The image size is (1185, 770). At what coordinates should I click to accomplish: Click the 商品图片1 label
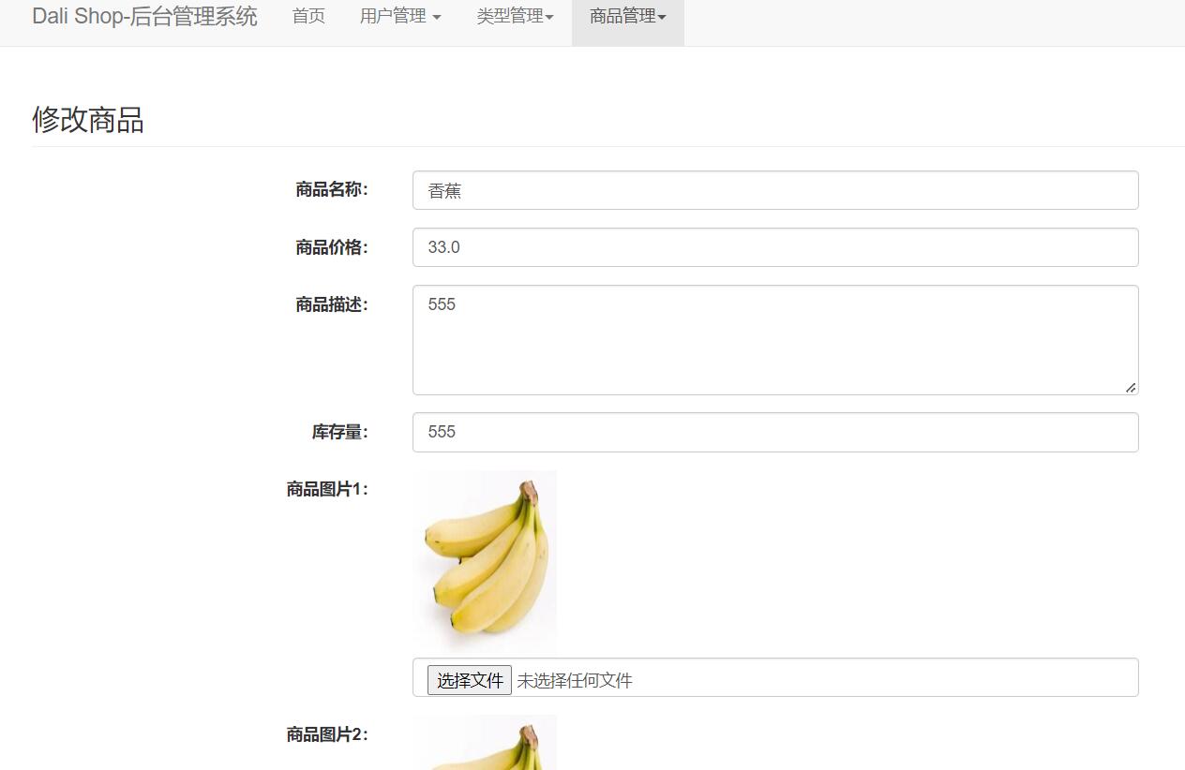pyautogui.click(x=328, y=489)
